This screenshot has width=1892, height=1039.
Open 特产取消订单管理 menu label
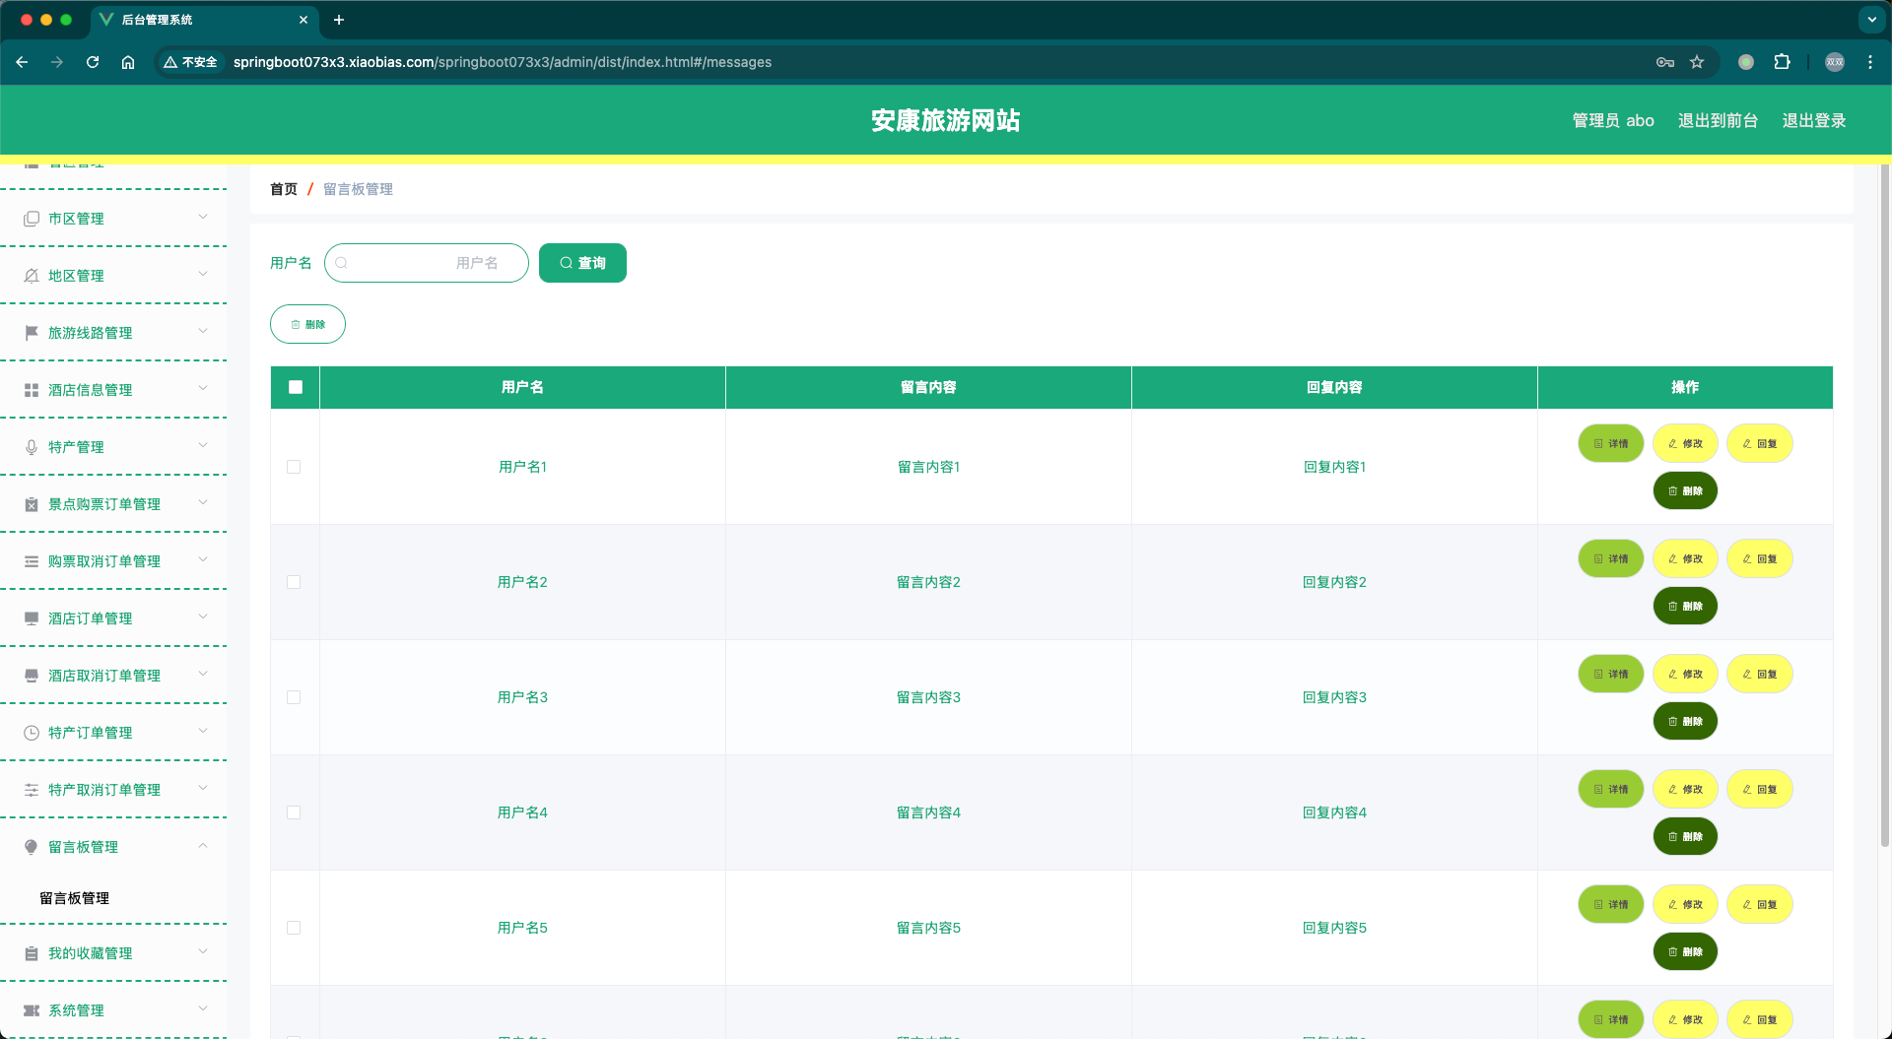(104, 790)
